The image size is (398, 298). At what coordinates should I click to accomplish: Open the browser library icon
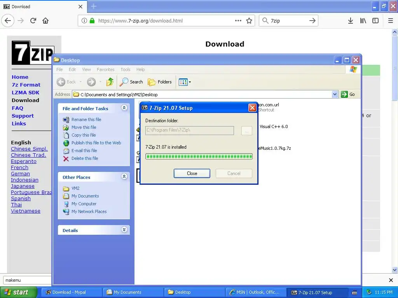click(x=363, y=21)
